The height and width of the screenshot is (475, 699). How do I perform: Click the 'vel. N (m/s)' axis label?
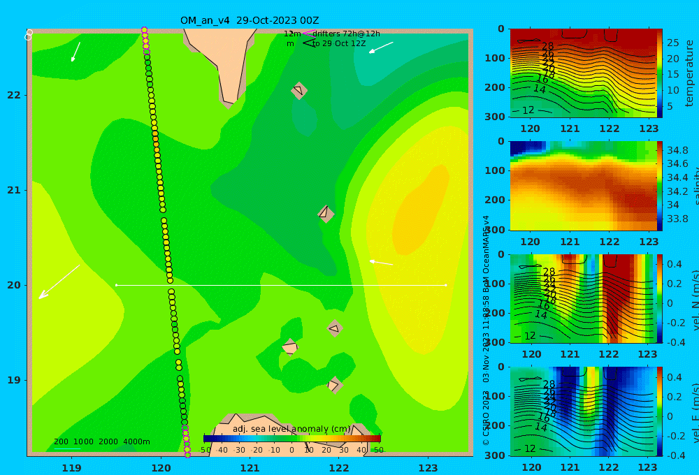695,300
